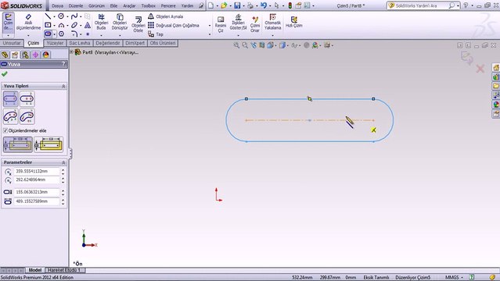Screen dimensions: 500x281
Task: Switch to Sac Levha tab
Action: pyautogui.click(x=79, y=43)
